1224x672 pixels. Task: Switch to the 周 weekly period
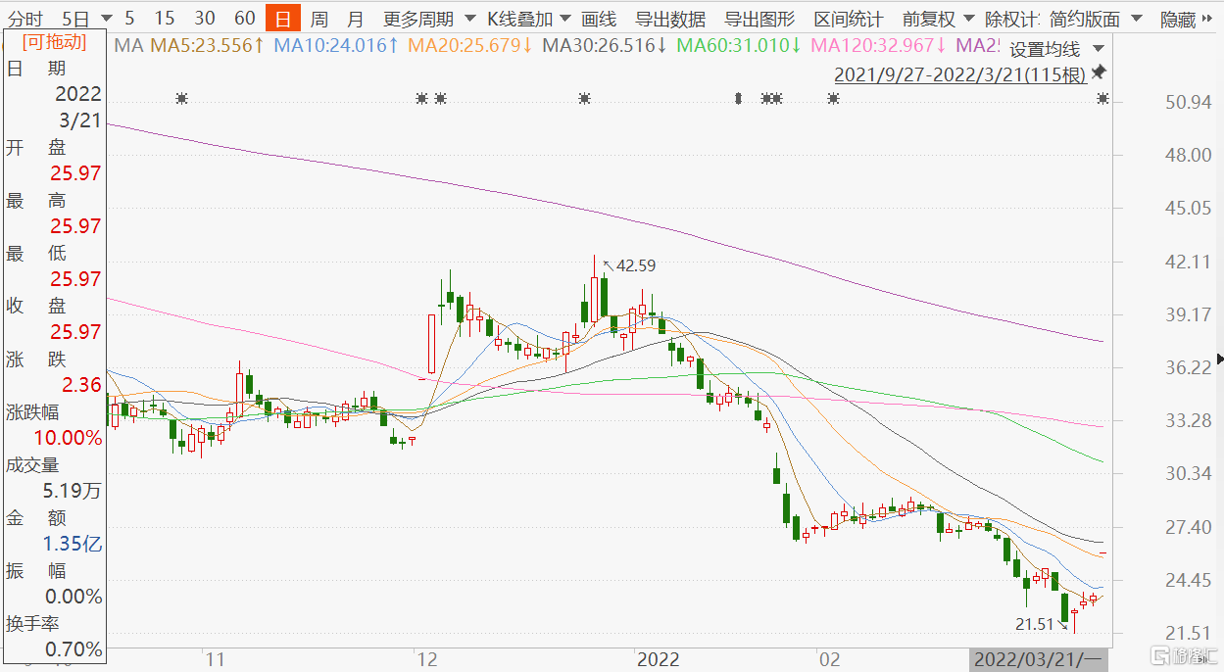tap(319, 19)
